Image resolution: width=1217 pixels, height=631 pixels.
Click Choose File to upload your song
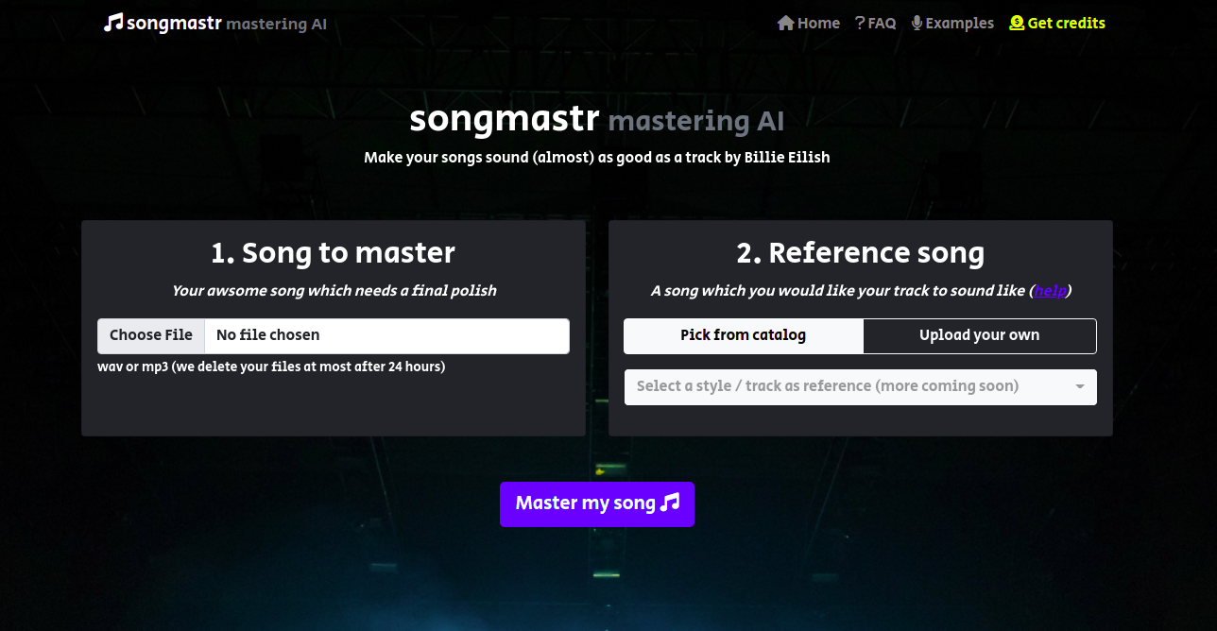point(151,335)
